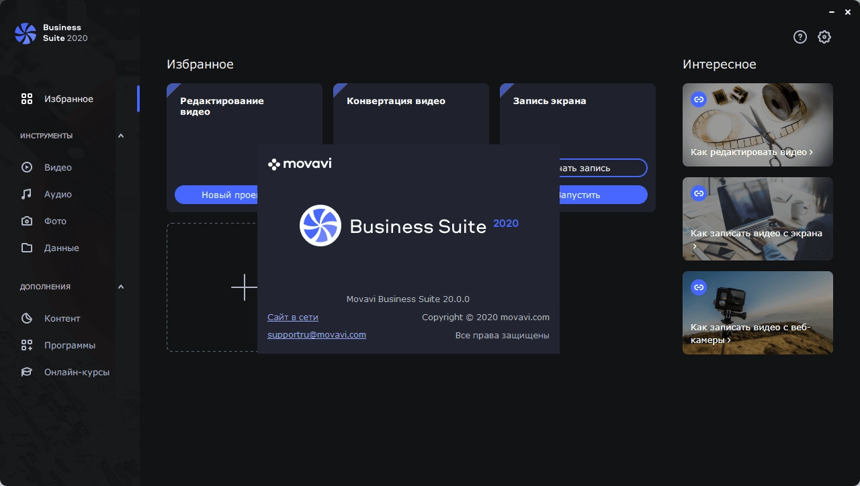The image size is (860, 486).
Task: Click link icon on Как записать видео с экрана card
Action: (699, 193)
